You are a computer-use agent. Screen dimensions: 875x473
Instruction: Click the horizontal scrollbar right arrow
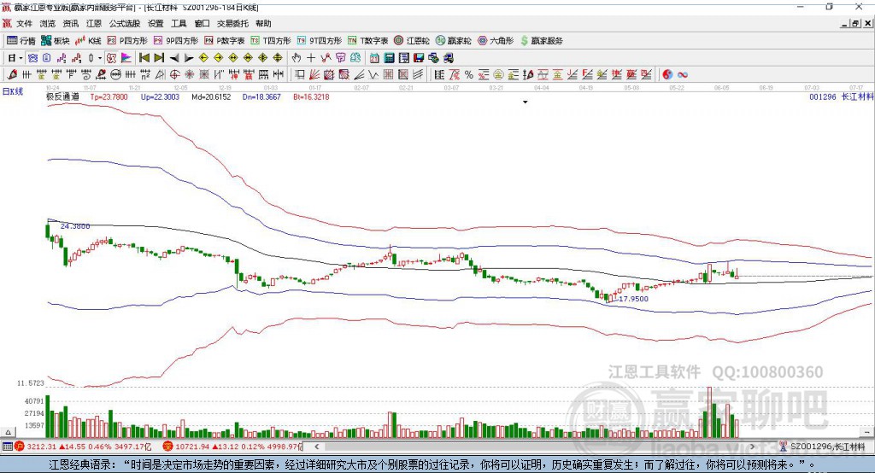tap(752, 447)
